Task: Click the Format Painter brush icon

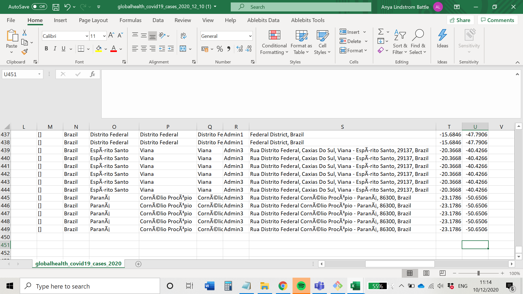Action: click(25, 52)
